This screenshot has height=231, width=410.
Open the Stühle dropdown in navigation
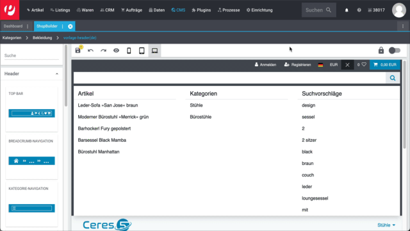click(x=386, y=225)
